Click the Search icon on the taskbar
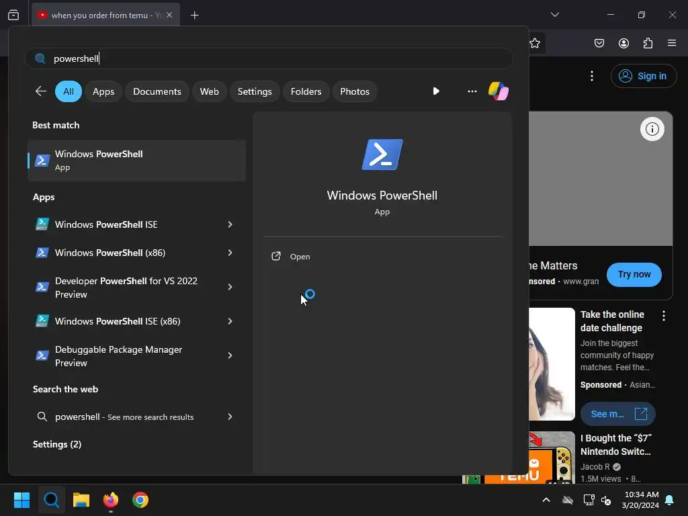The width and height of the screenshot is (688, 516). click(51, 500)
